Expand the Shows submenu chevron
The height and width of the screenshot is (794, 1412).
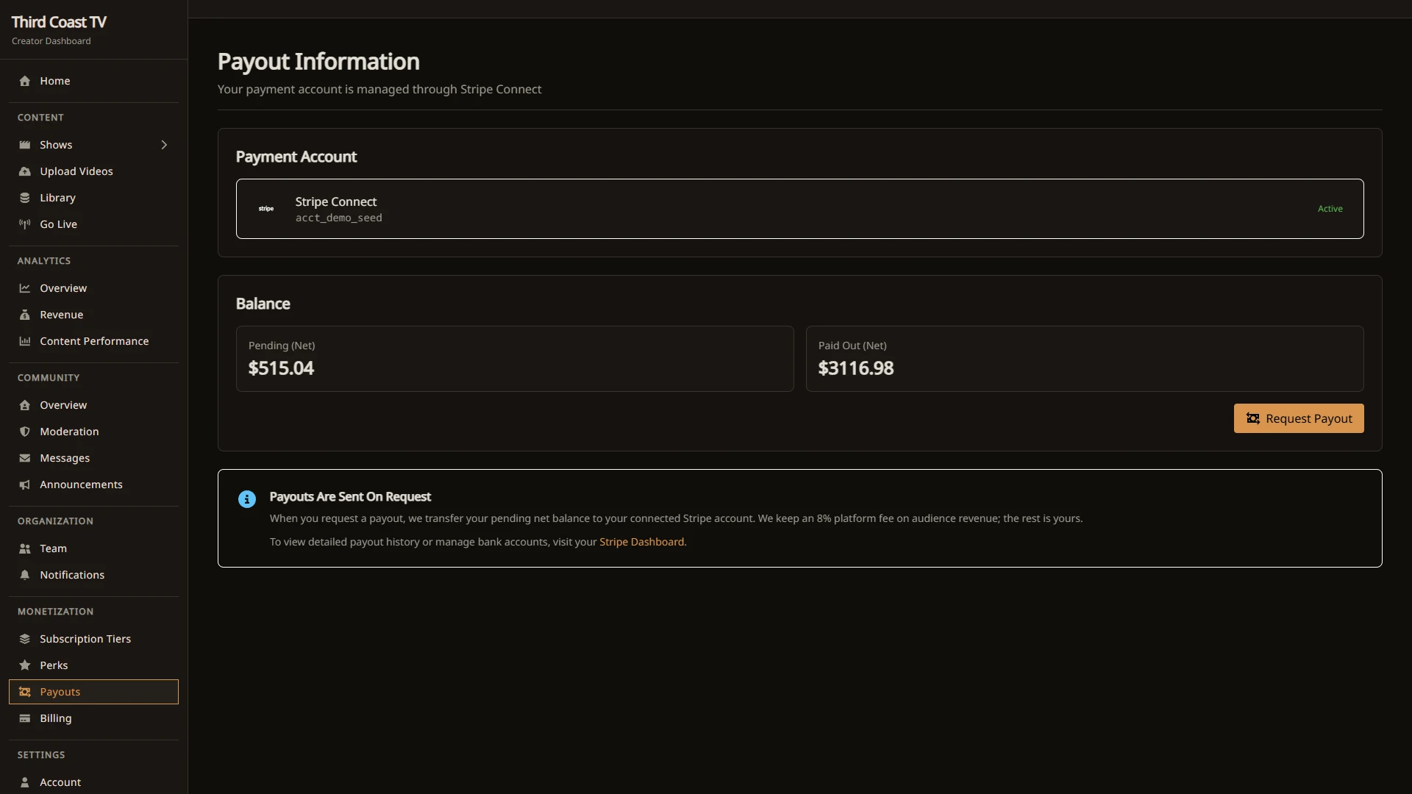(x=164, y=145)
